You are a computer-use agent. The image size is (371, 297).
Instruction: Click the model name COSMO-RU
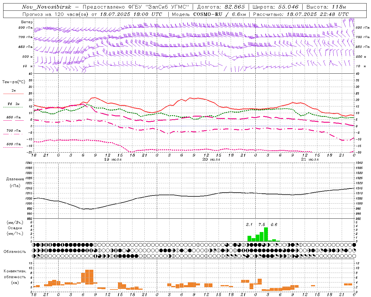coord(208,14)
